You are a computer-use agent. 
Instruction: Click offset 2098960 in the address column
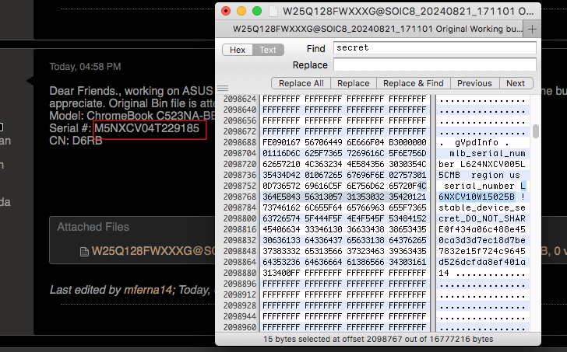point(240,327)
